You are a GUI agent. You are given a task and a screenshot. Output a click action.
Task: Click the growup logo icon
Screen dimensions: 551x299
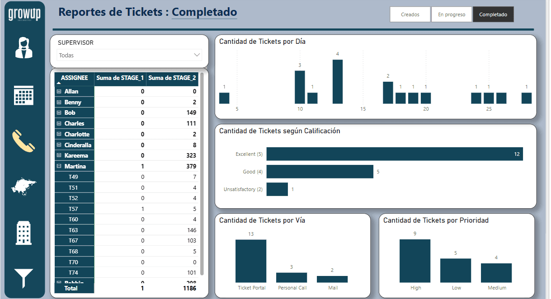(x=24, y=14)
